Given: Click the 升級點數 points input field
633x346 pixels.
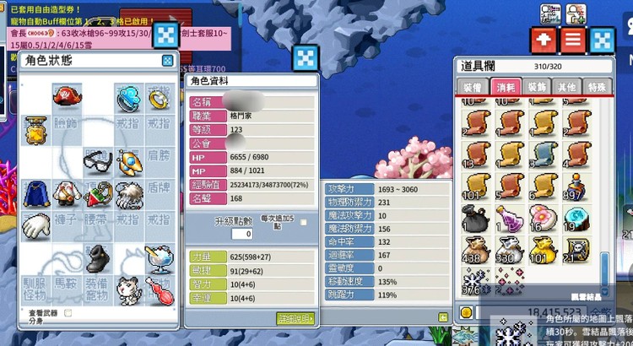Looking at the screenshot, I should tap(242, 234).
